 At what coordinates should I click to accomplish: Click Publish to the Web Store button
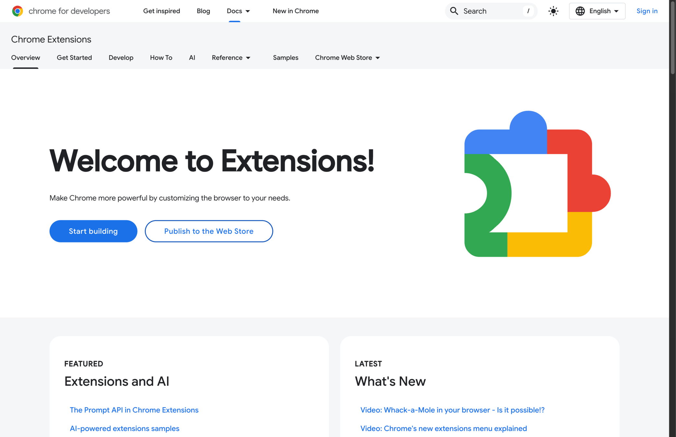(209, 231)
